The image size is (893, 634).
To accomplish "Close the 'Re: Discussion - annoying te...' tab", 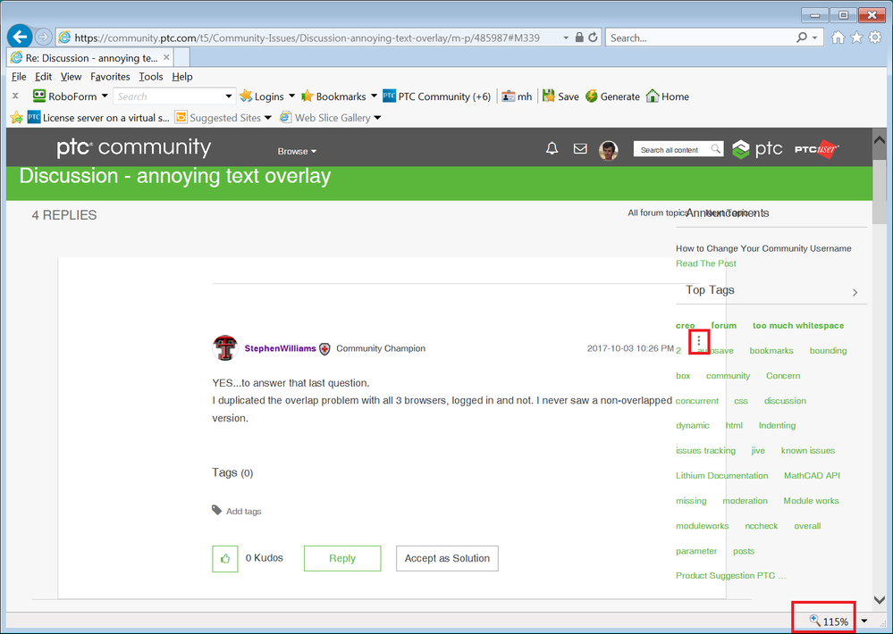I will click(166, 57).
